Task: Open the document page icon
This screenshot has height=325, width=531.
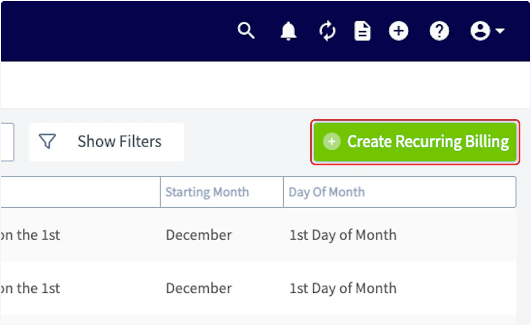Action: click(363, 31)
